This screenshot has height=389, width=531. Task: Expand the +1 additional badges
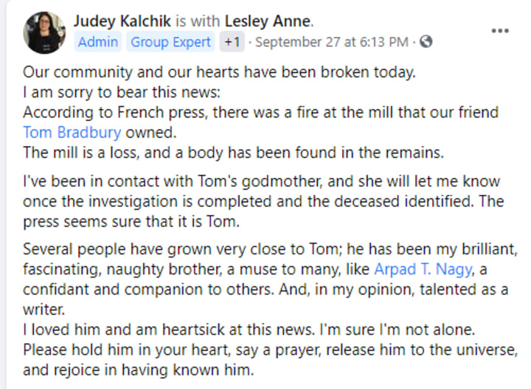pyautogui.click(x=232, y=42)
